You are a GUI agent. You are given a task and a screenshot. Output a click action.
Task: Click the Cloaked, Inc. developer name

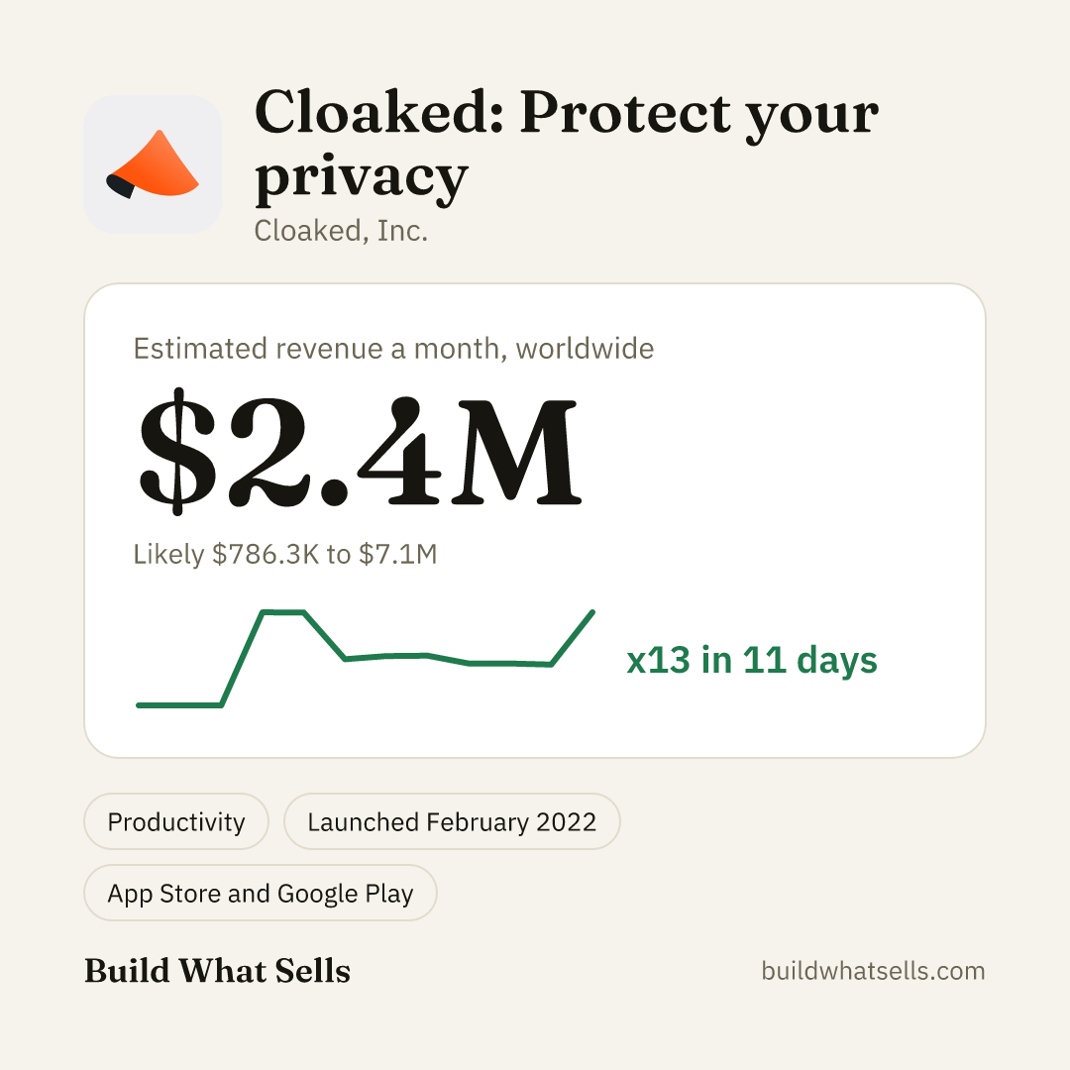pos(341,231)
